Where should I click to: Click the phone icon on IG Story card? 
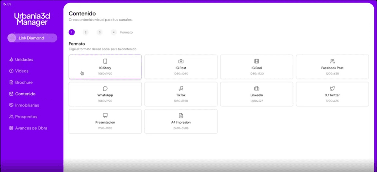click(x=105, y=61)
